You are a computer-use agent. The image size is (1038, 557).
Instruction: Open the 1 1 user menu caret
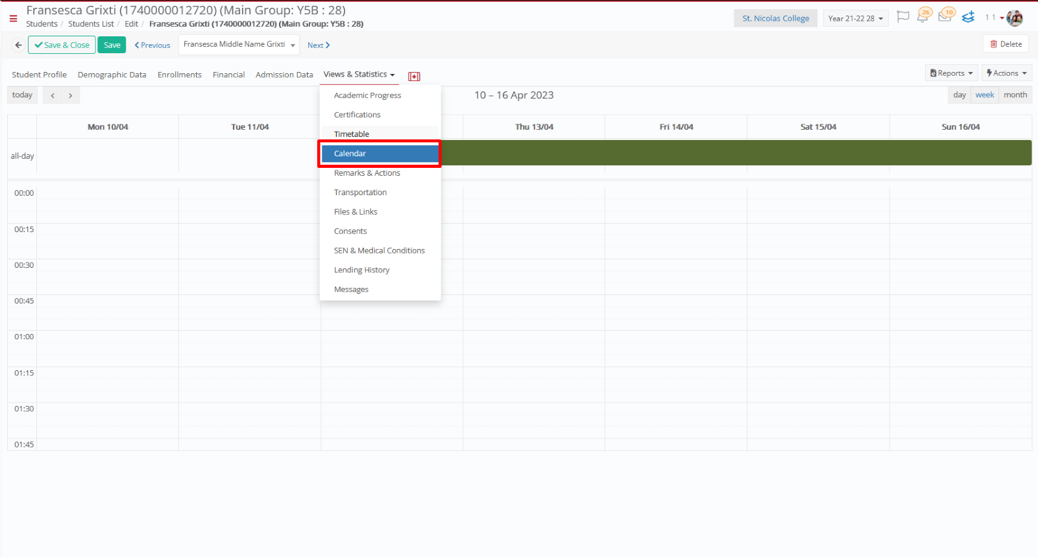pos(1002,18)
